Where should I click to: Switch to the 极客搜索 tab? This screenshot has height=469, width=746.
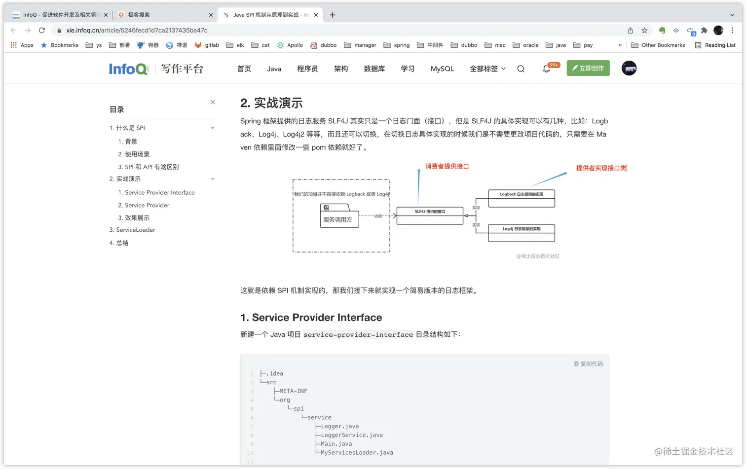point(165,15)
